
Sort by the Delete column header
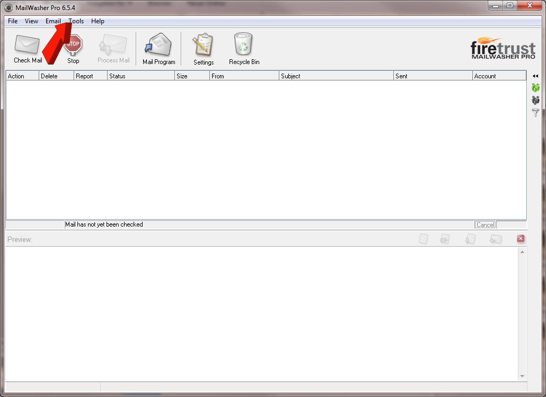[56, 76]
